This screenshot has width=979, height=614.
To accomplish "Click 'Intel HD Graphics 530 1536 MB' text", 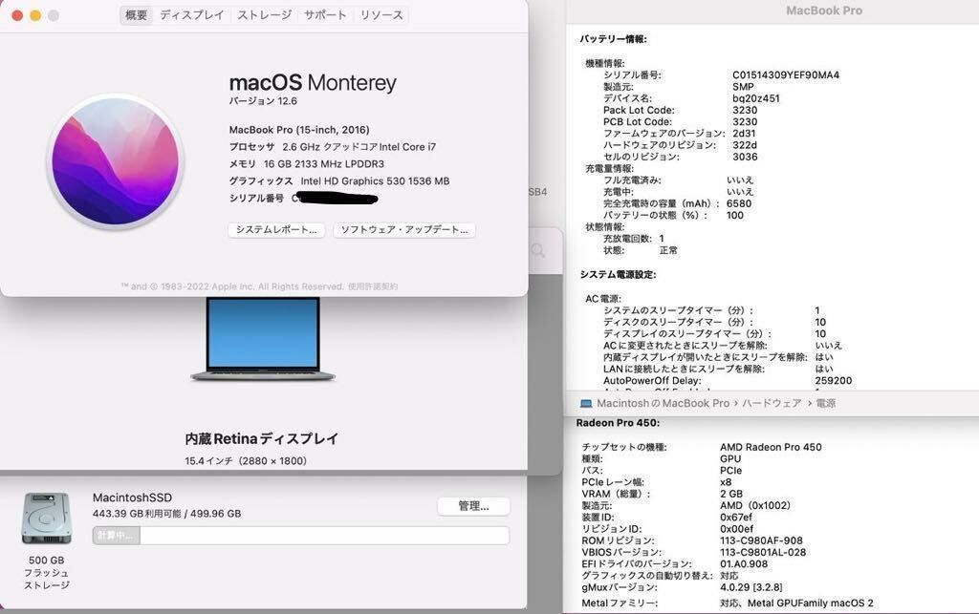I will (x=375, y=180).
